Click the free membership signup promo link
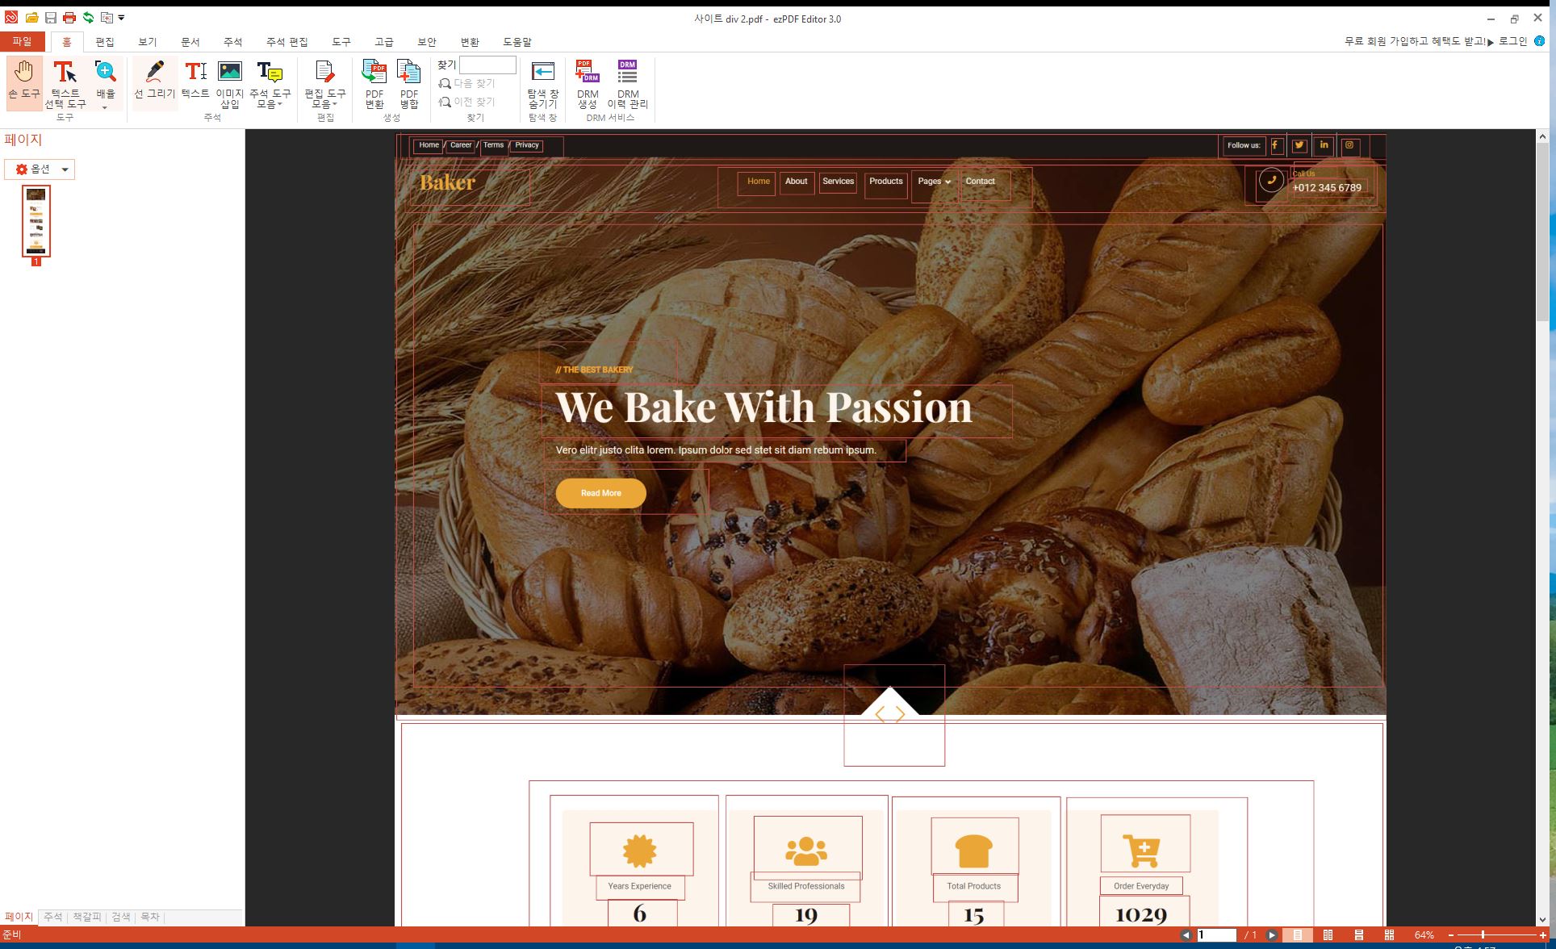 coord(1419,41)
